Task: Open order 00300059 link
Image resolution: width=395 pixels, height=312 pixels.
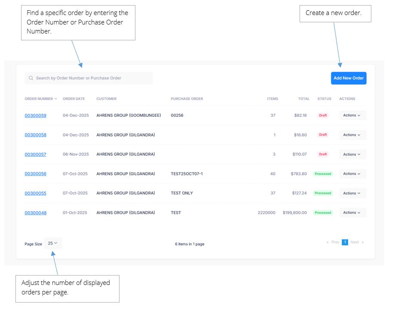Action: tap(35, 115)
